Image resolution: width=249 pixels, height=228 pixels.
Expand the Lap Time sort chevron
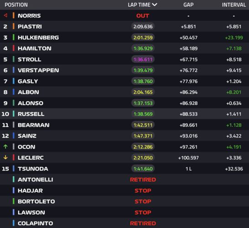155,5
